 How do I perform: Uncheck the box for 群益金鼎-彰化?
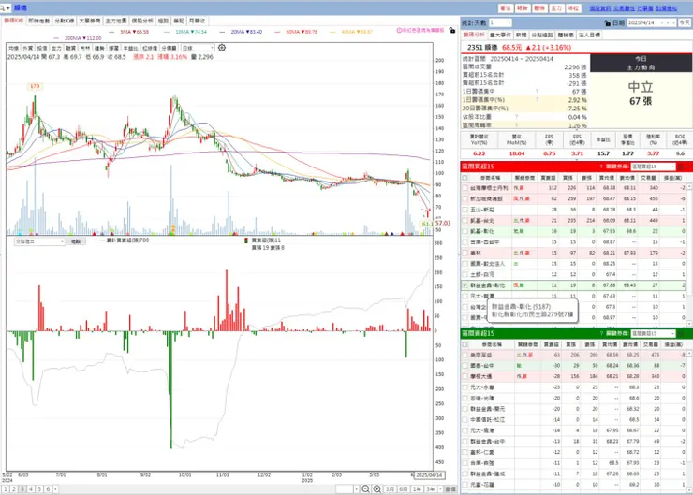(464, 285)
